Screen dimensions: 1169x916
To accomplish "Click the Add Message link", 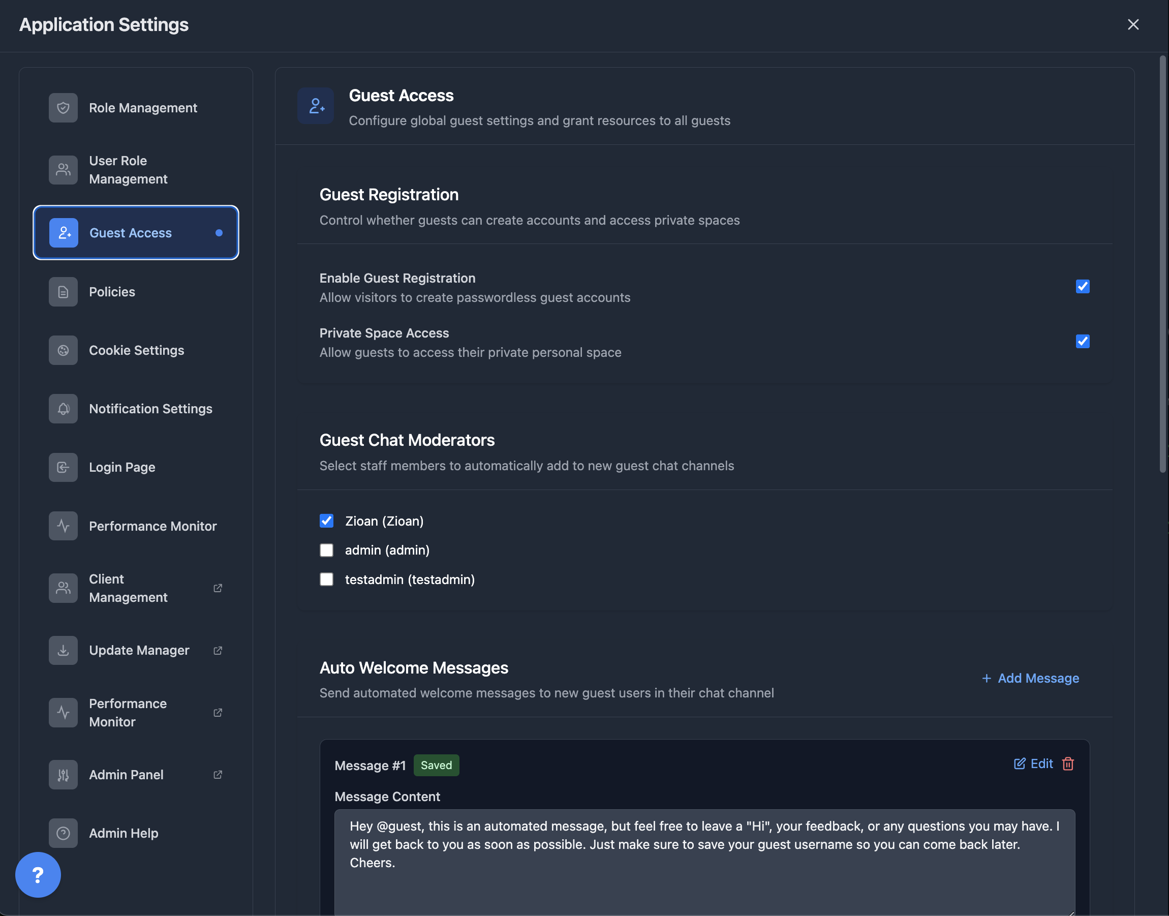I will [1030, 678].
